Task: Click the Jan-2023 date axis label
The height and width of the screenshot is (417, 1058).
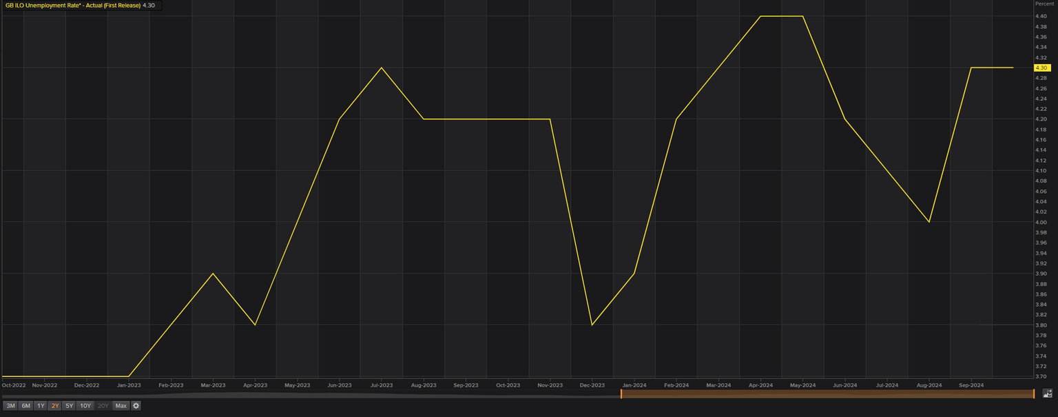Action: (129, 385)
